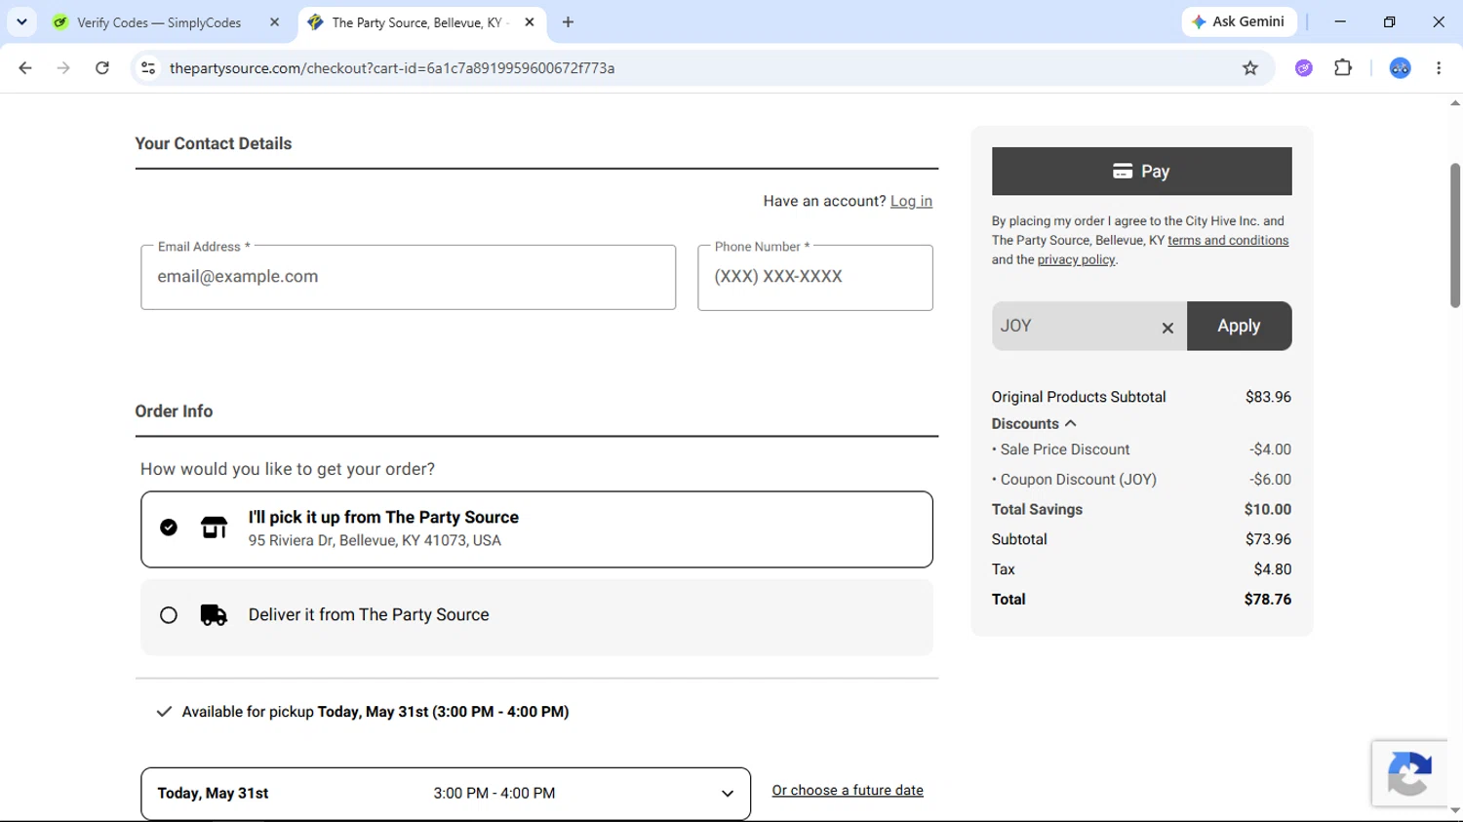The image size is (1463, 822).
Task: Click Sale Price Discount line
Action: [1141, 450]
